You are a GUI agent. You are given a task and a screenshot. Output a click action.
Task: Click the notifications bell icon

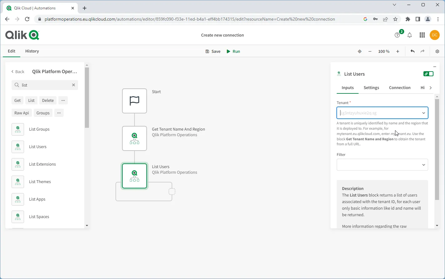click(x=409, y=35)
